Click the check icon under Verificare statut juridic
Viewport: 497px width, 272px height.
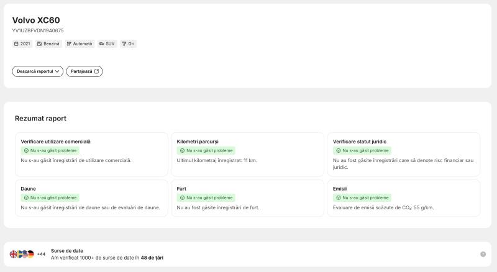(339, 150)
